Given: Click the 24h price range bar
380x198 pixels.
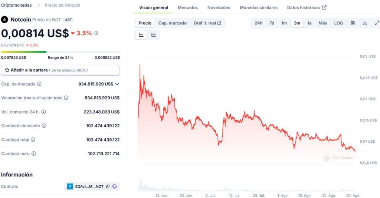Looking at the screenshot, I should click(60, 52).
